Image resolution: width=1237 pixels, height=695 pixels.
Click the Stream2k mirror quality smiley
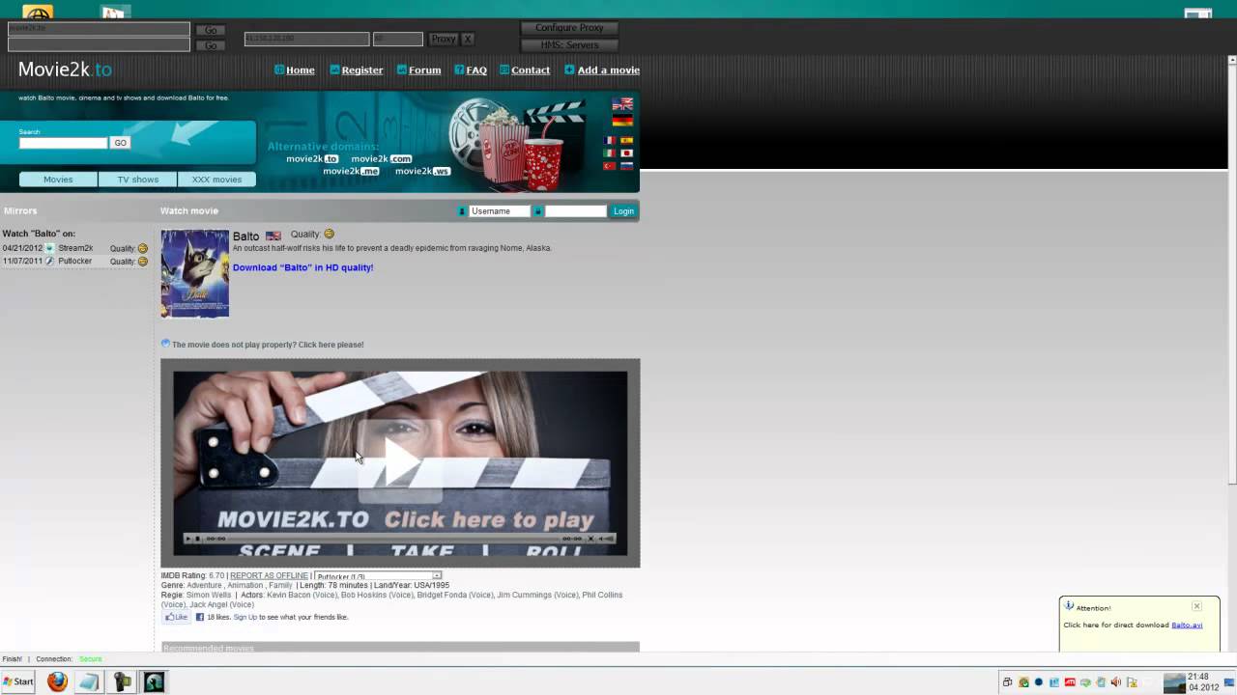143,248
